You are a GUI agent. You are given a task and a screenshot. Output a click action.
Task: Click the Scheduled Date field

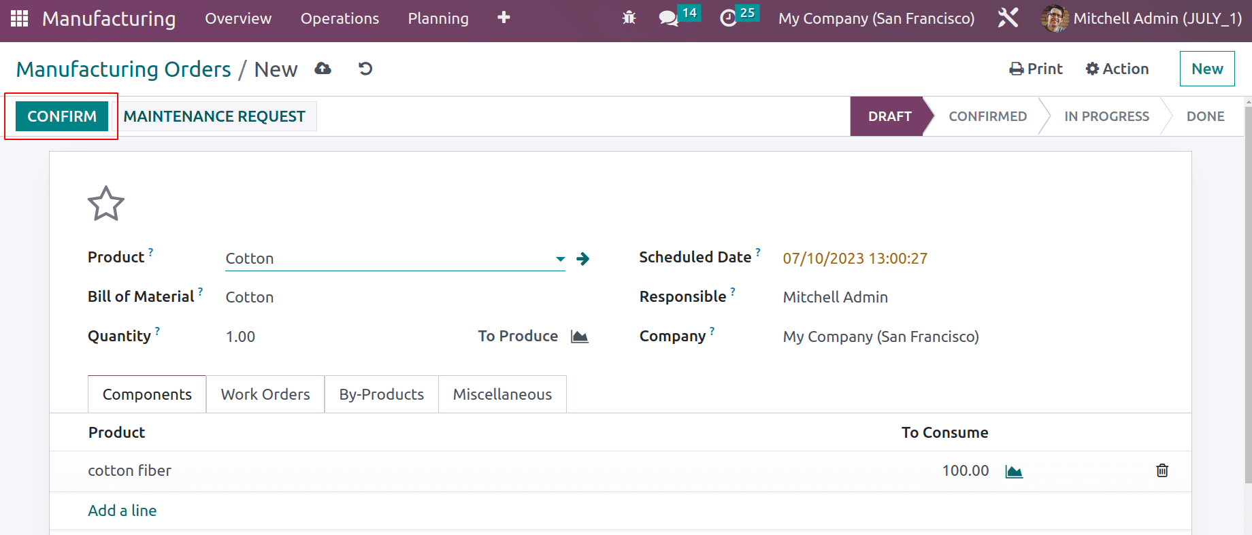click(855, 258)
